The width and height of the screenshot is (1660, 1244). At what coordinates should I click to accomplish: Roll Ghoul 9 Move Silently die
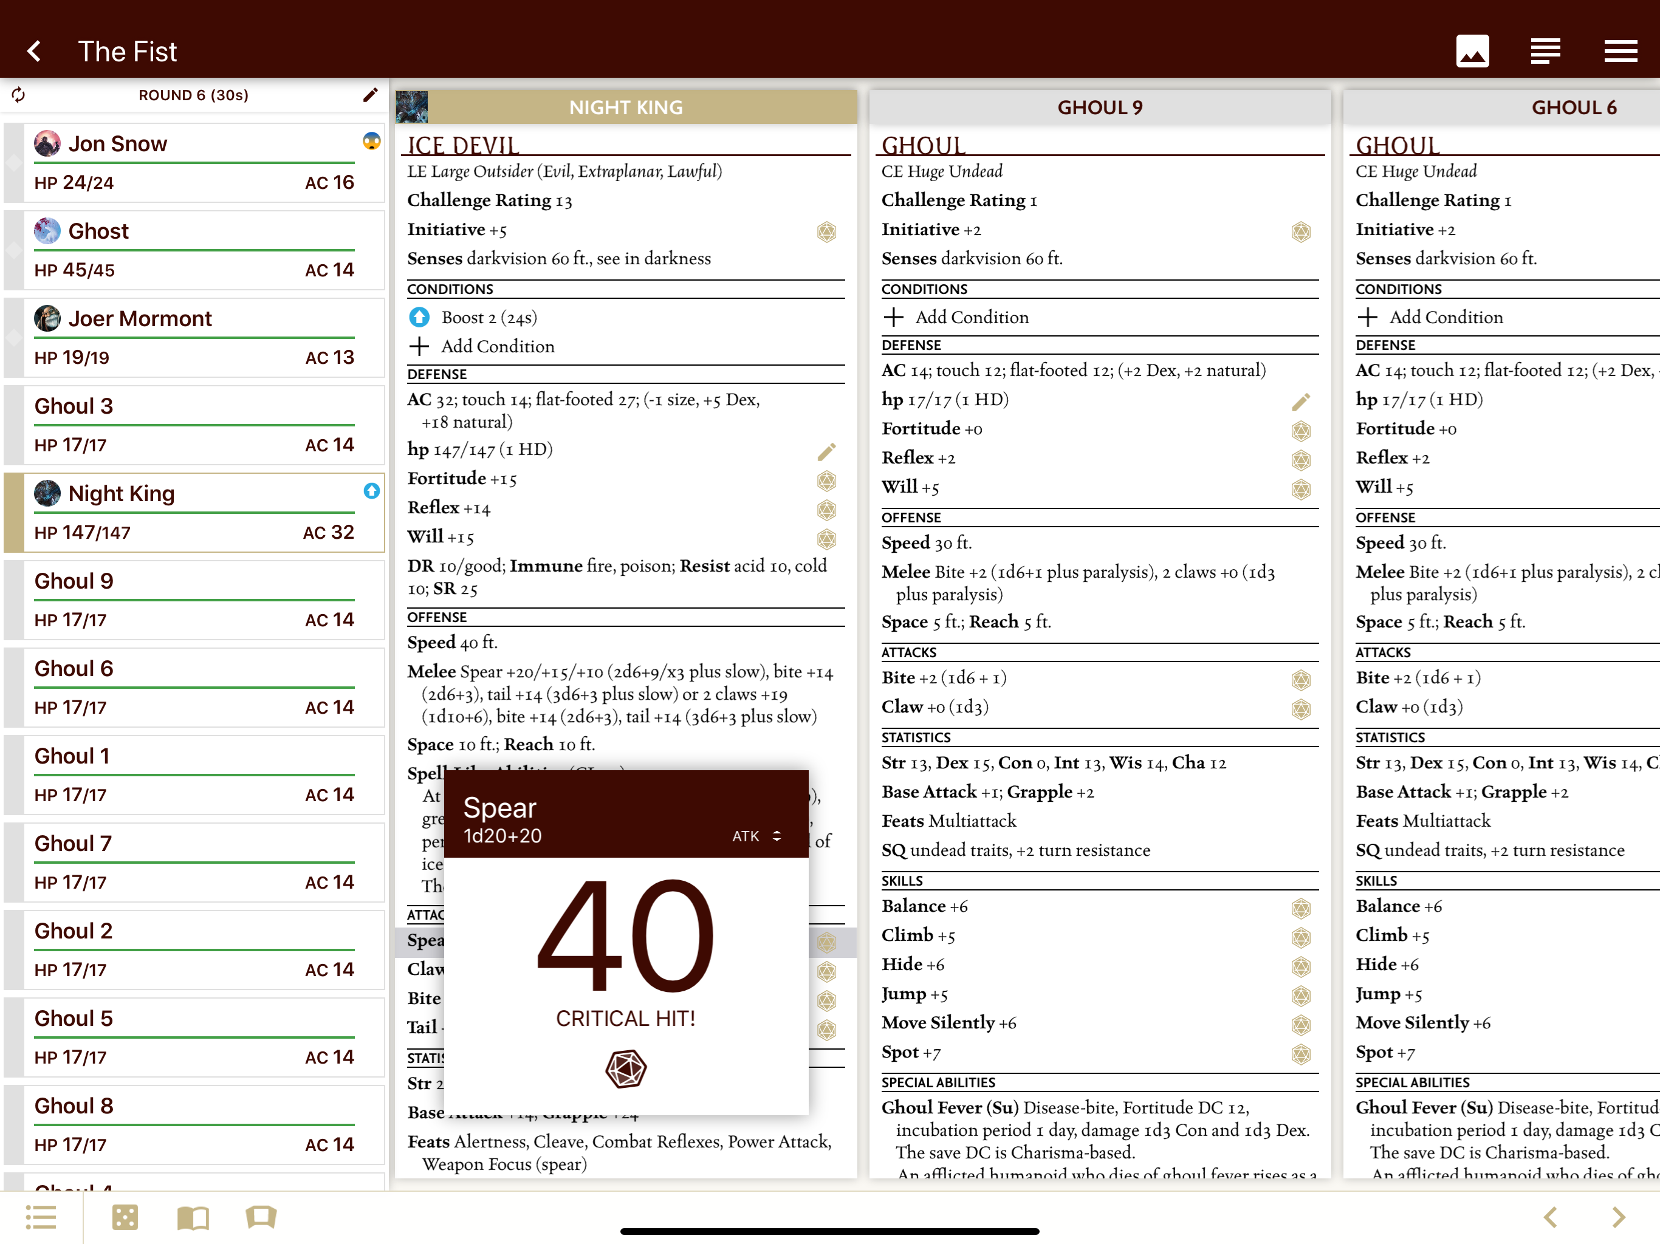click(x=1300, y=1025)
